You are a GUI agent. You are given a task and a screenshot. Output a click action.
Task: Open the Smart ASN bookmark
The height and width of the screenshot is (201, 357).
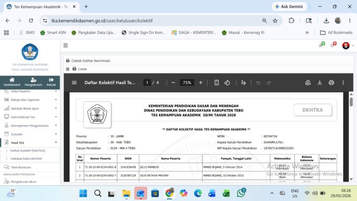click(x=53, y=33)
